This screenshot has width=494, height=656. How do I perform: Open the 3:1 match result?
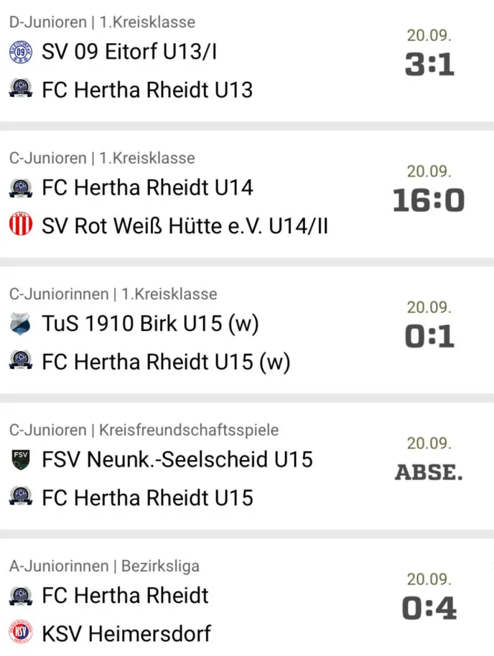[429, 65]
